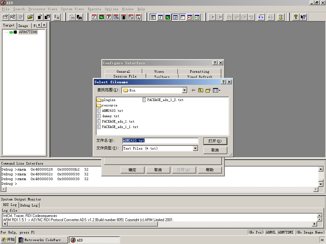Open the Options menu

pyautogui.click(x=111, y=9)
